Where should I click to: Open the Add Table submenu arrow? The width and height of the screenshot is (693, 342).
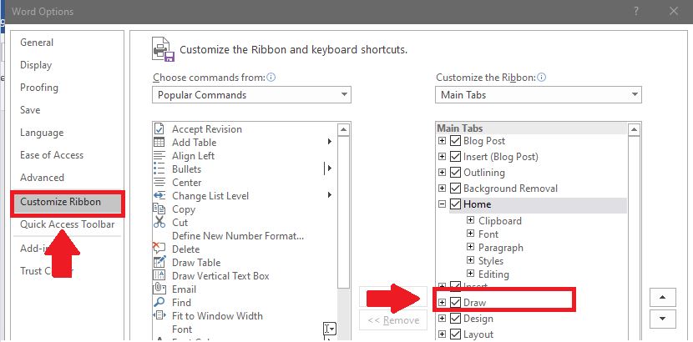pos(330,142)
